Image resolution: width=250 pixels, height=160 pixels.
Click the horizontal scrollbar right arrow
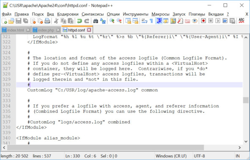coord(239,148)
